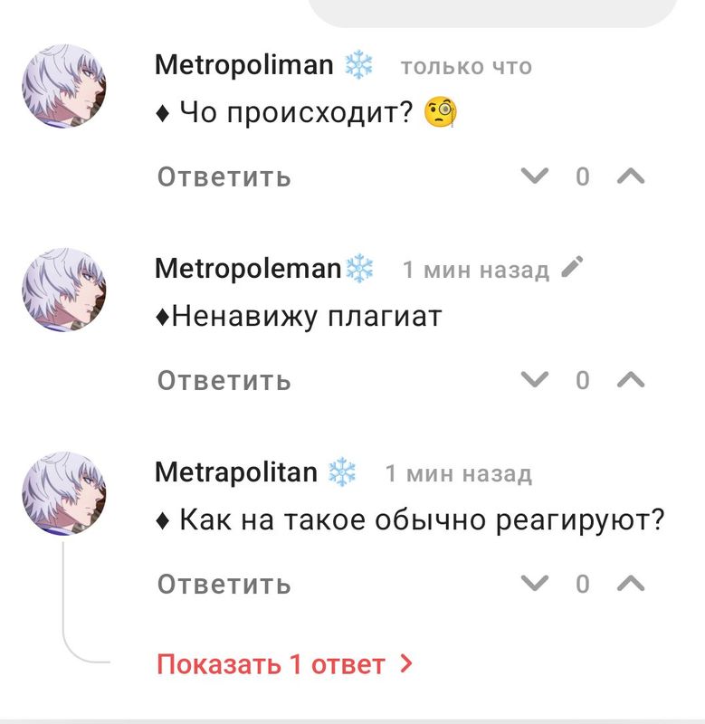This screenshot has width=705, height=724.
Task: Reply to Metropoleman's "Ненавижу плагиат" comment
Action: tap(224, 380)
